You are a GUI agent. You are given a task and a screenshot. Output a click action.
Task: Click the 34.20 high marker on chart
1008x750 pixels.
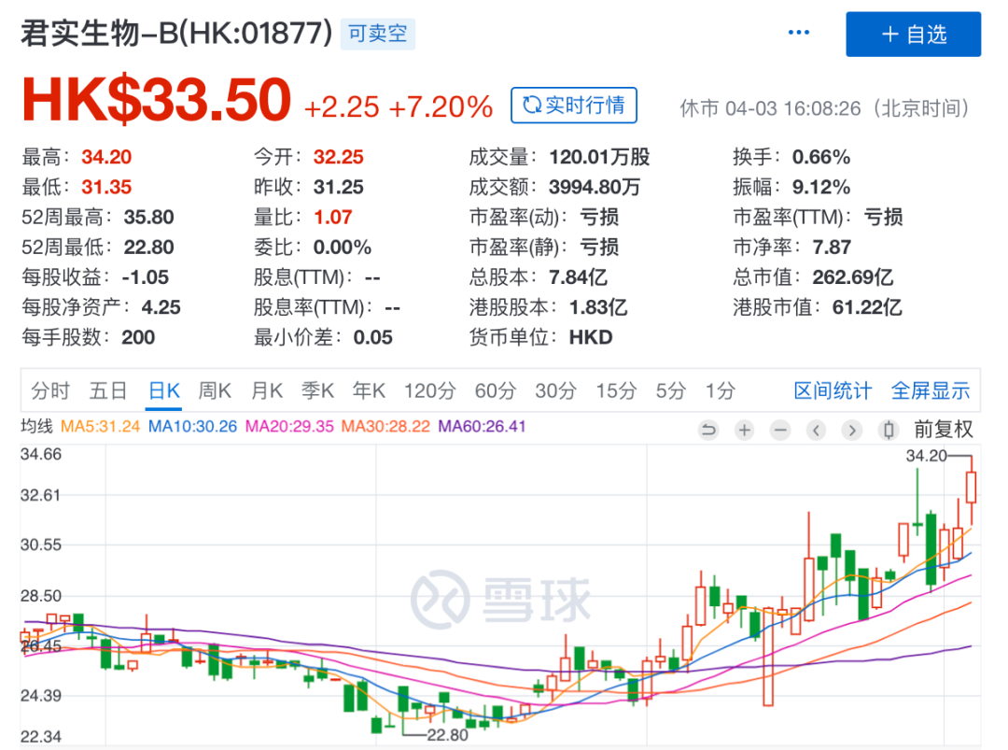(x=926, y=456)
